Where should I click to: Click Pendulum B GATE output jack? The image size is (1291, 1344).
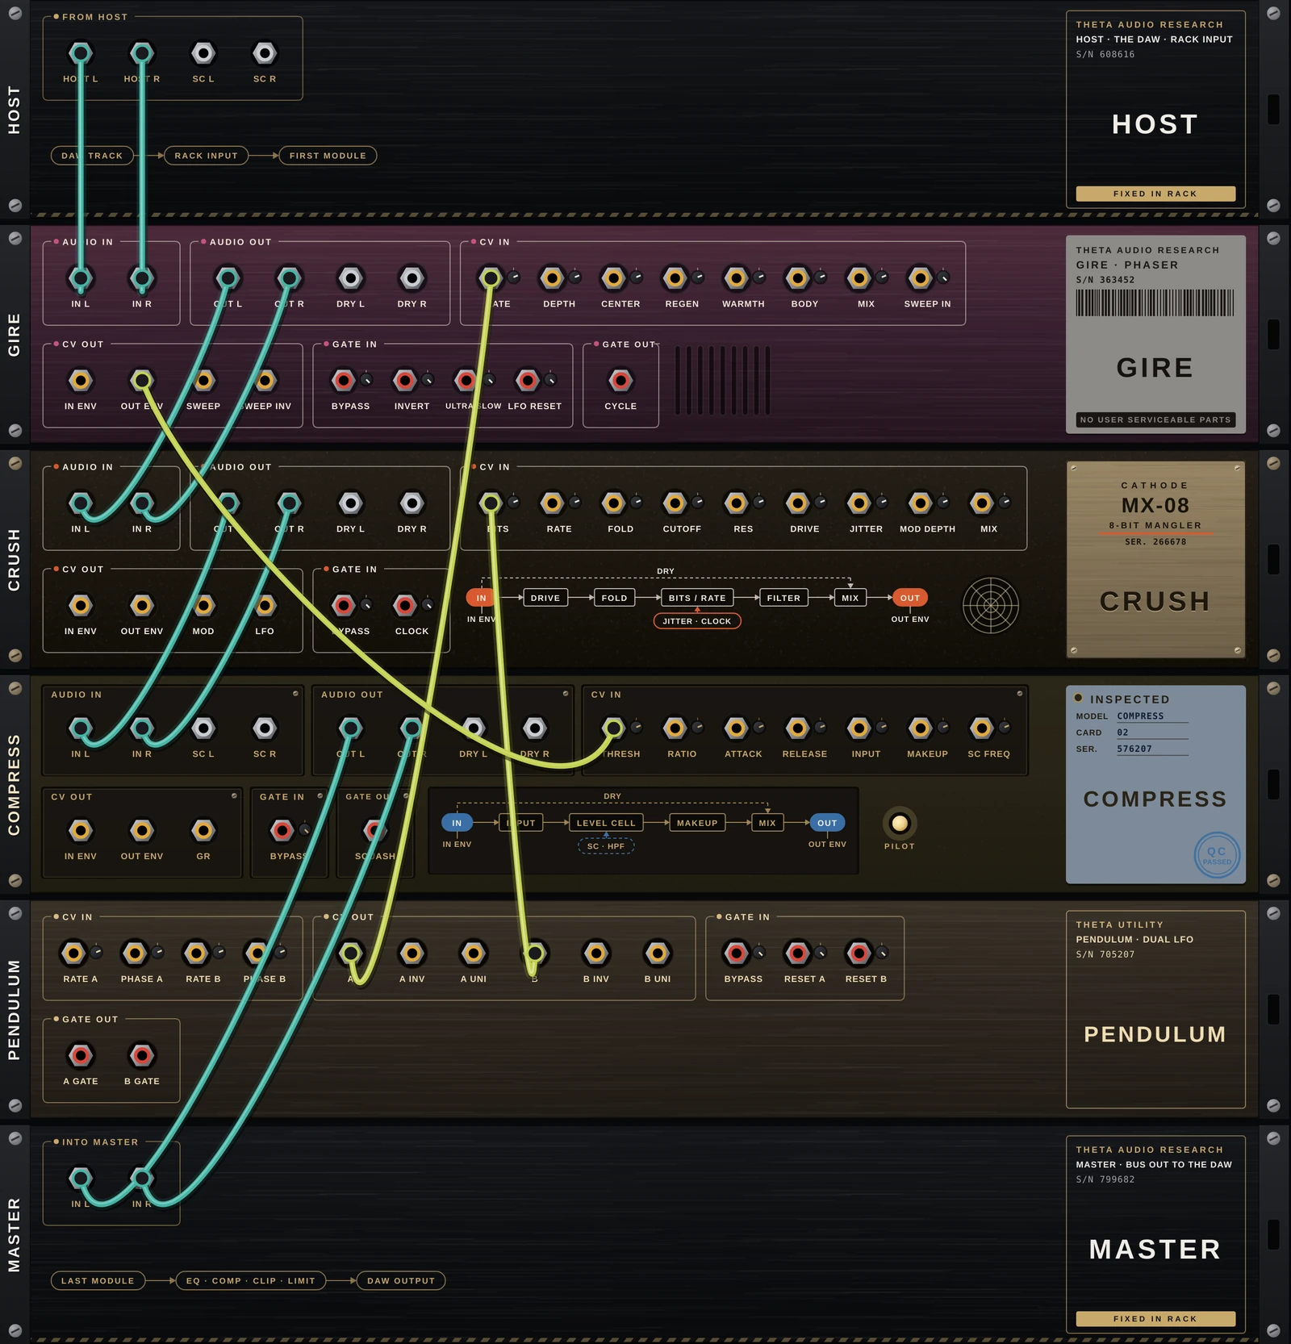click(142, 1055)
